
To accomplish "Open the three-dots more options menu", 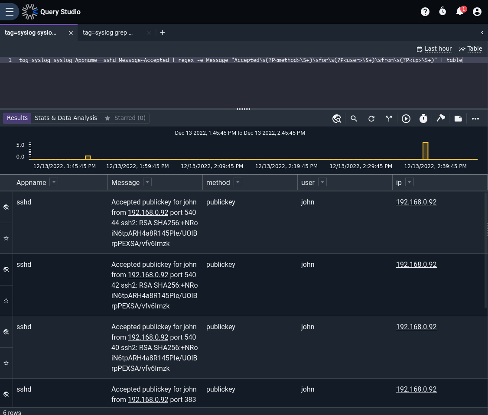I will click(475, 119).
